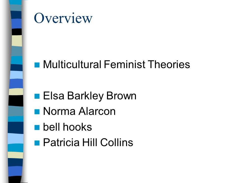The width and height of the screenshot is (244, 183).
Task: Select the Patricia Hill Collins line
Action: (x=88, y=142)
